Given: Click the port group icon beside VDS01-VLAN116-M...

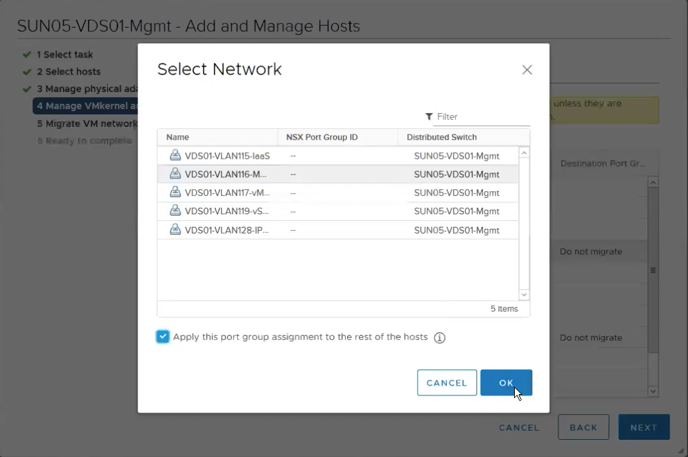Looking at the screenshot, I should [x=175, y=173].
